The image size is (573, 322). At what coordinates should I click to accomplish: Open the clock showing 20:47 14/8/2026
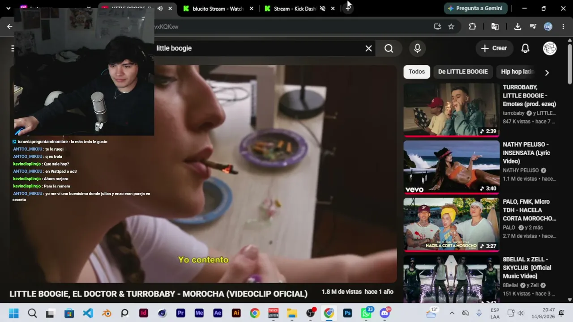[542, 313]
